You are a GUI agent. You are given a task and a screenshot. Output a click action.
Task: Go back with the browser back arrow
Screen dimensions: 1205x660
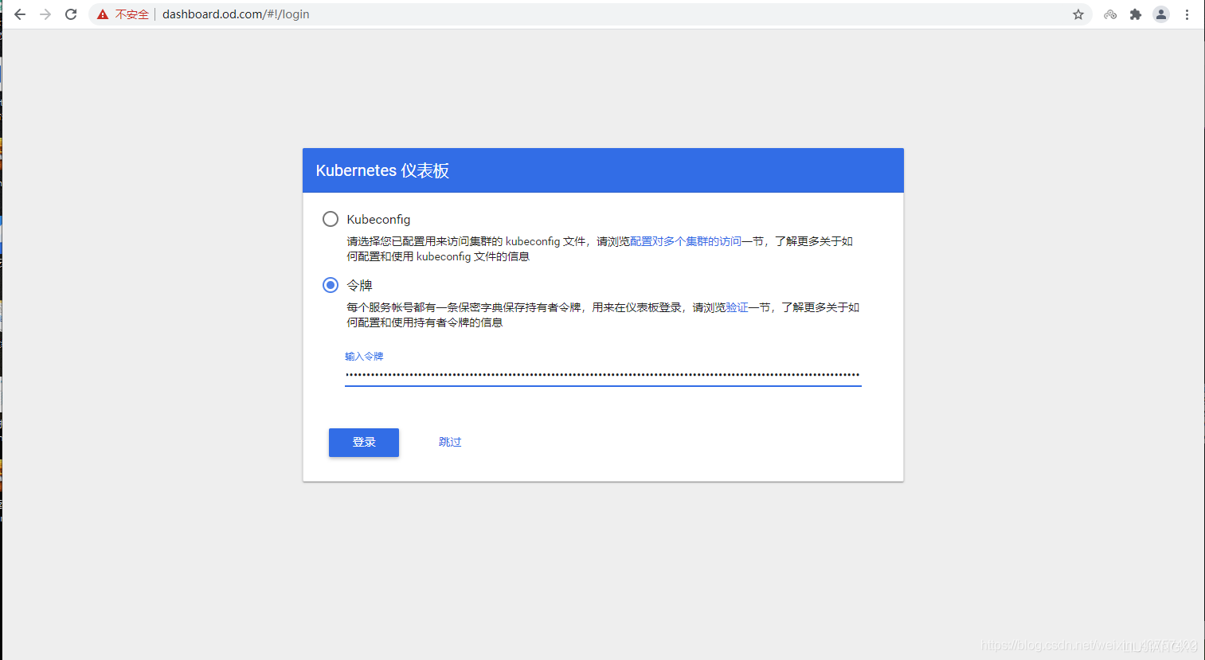tap(20, 14)
